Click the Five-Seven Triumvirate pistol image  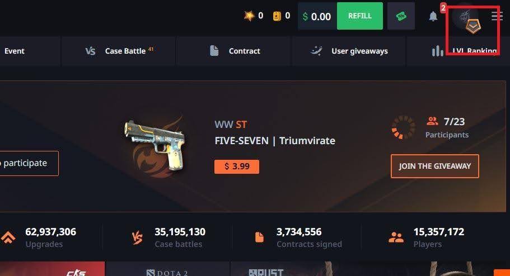point(155,145)
